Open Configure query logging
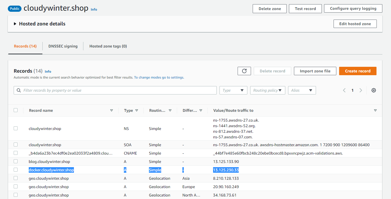 353,8
